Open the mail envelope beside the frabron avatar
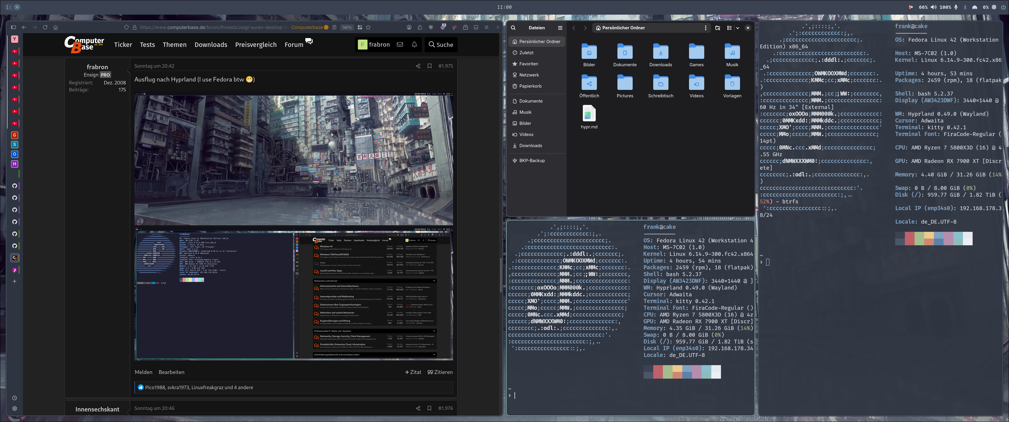This screenshot has width=1009, height=422. (399, 45)
